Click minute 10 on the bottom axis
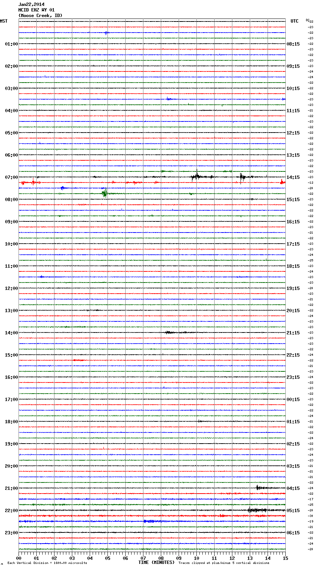315x568 pixels. pos(196,558)
